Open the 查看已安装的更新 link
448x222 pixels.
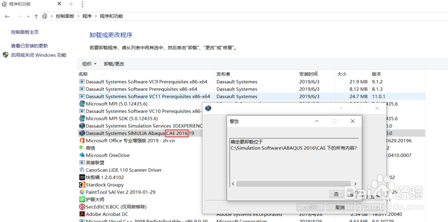tap(30, 46)
